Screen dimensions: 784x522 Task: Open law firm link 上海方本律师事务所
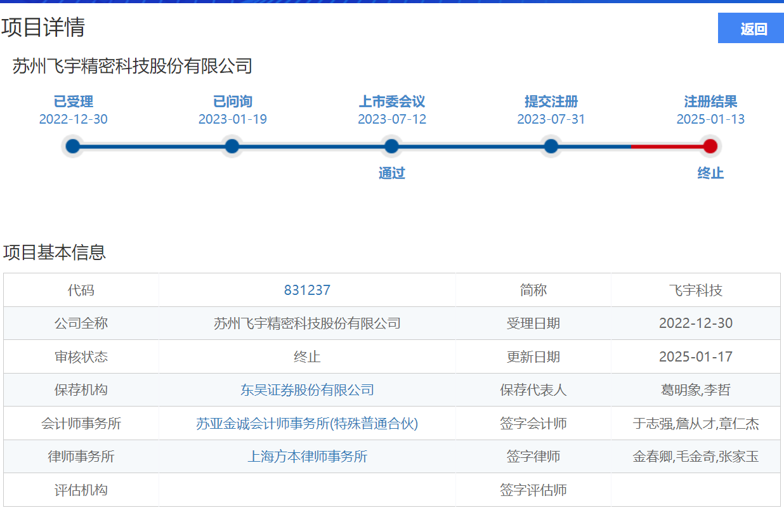coord(307,456)
